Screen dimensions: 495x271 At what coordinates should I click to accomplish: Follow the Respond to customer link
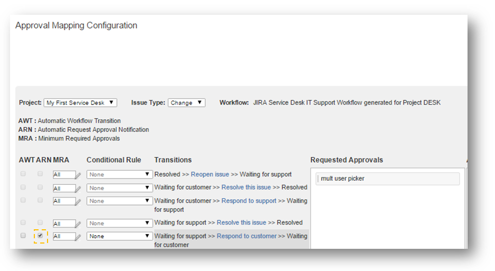pyautogui.click(x=246, y=236)
